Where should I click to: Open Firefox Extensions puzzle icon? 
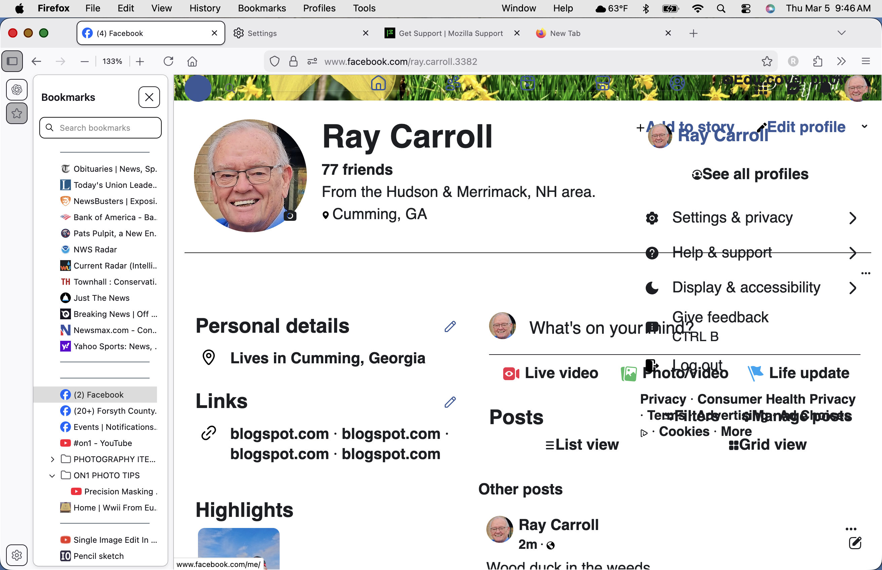817,62
